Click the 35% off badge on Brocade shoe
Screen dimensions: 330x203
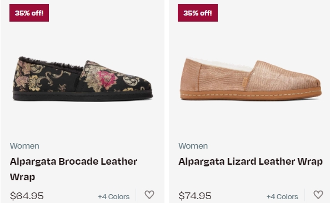tap(29, 13)
